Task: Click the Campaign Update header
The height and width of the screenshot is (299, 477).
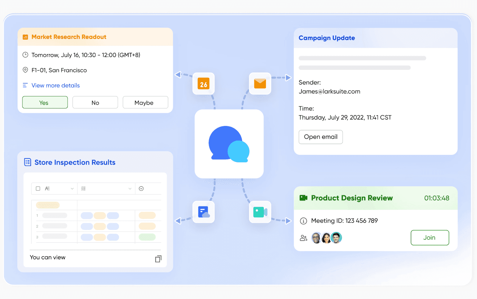Action: [x=327, y=38]
